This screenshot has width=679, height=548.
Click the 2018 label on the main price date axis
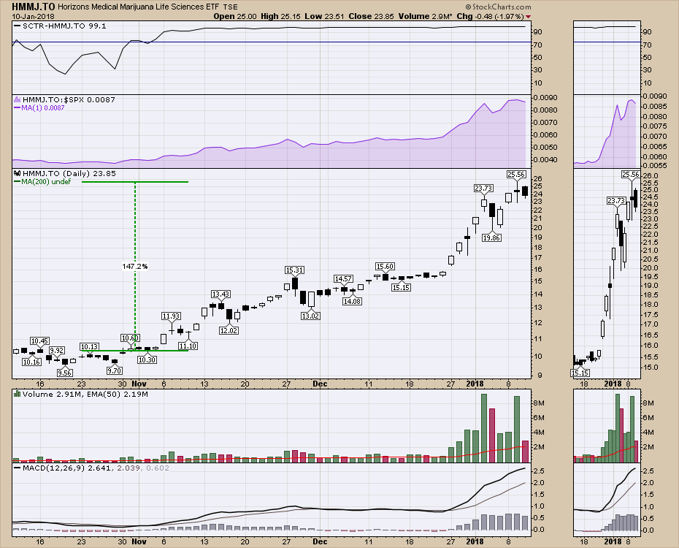click(x=475, y=384)
